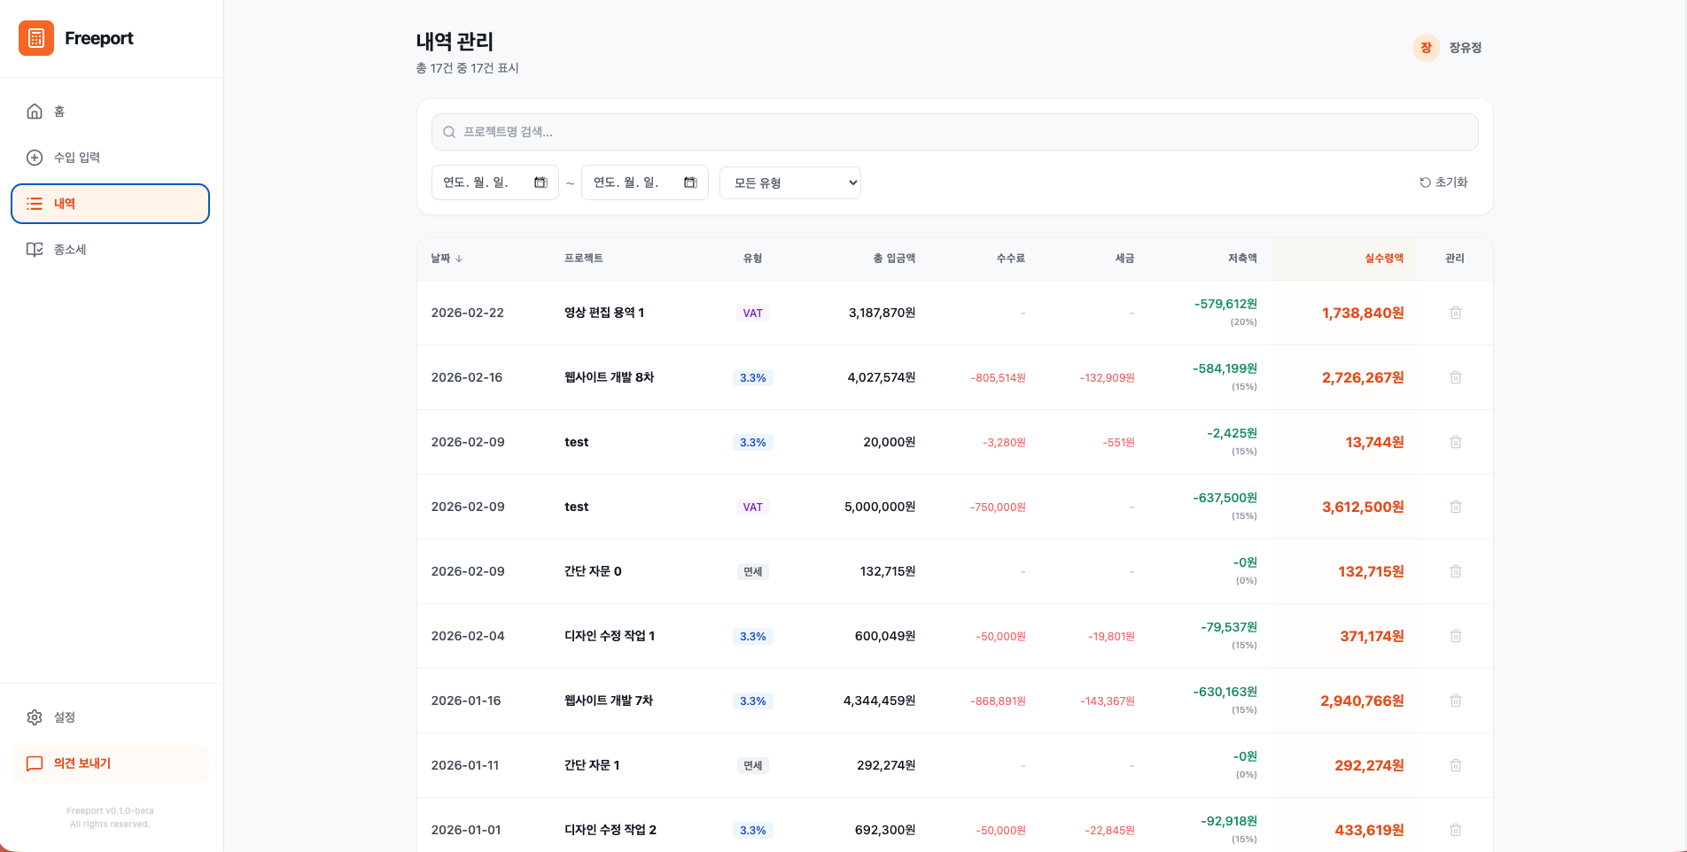
Task: Click the 총 입금액 column header
Action: coord(894,259)
